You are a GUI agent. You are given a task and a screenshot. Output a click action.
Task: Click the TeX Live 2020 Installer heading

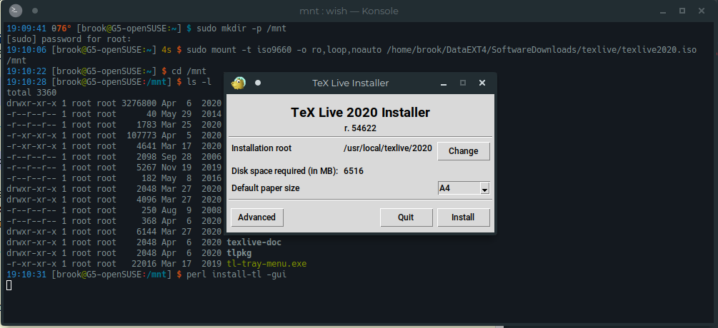[x=360, y=113]
